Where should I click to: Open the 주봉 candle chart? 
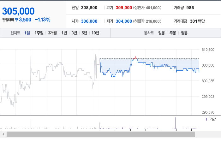click(173, 33)
